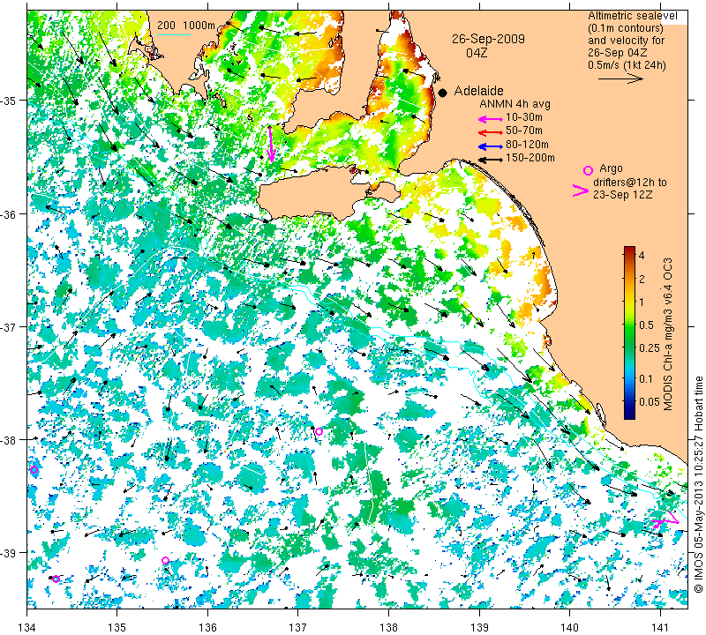Click the red 50-70m arrow in legend
This screenshot has width=706, height=635.
[x=490, y=133]
